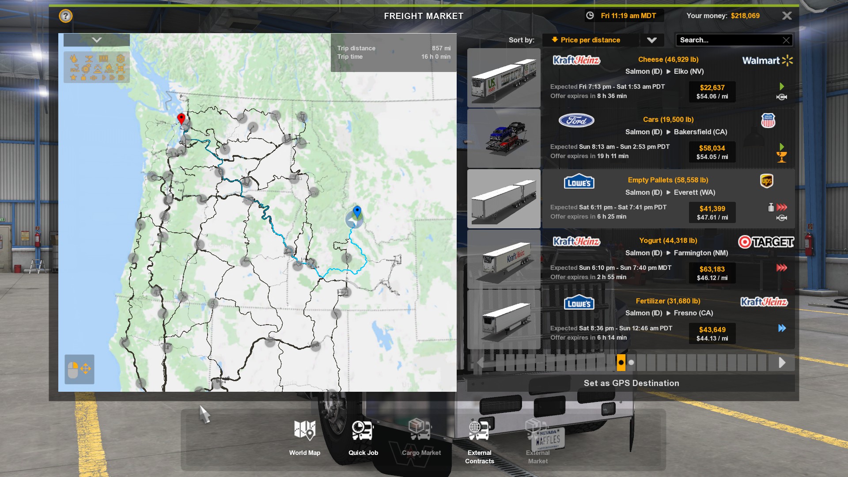Click the trailer coupling icon on Cheese job
848x477 pixels.
(781, 97)
